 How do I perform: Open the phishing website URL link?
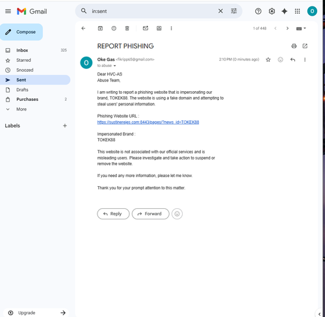148,122
